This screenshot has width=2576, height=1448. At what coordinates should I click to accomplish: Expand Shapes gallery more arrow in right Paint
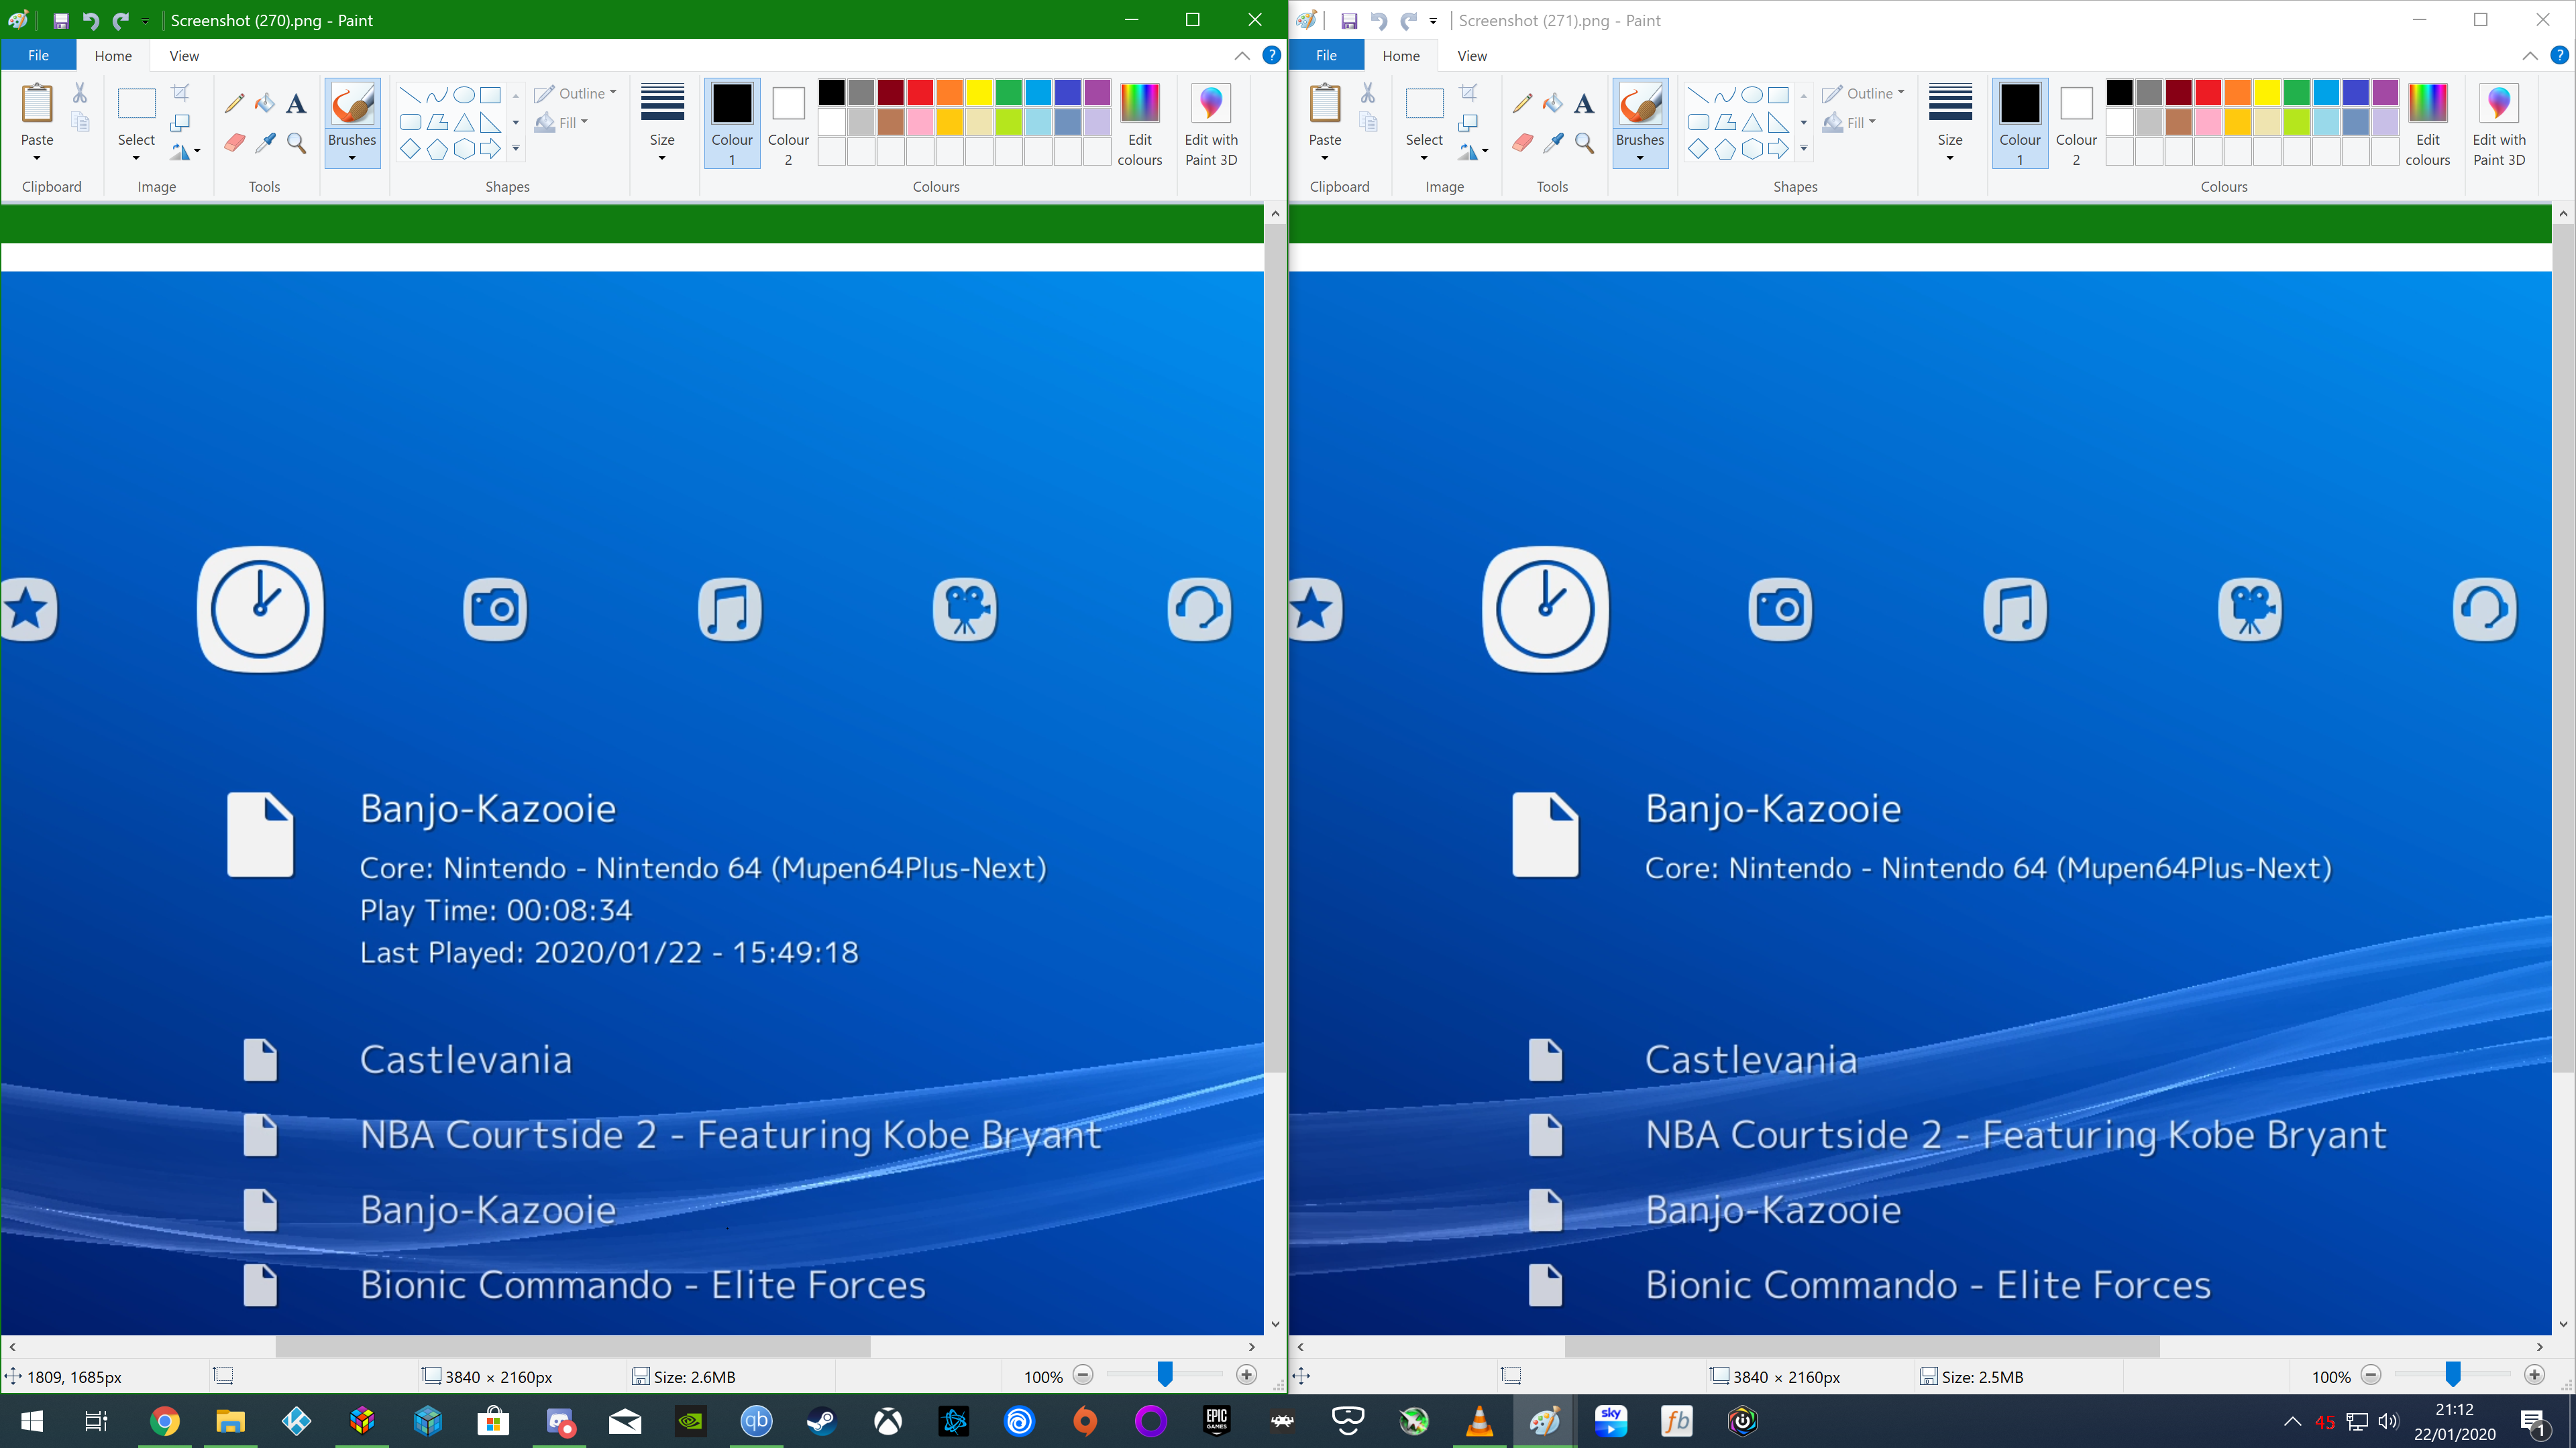tap(1804, 149)
